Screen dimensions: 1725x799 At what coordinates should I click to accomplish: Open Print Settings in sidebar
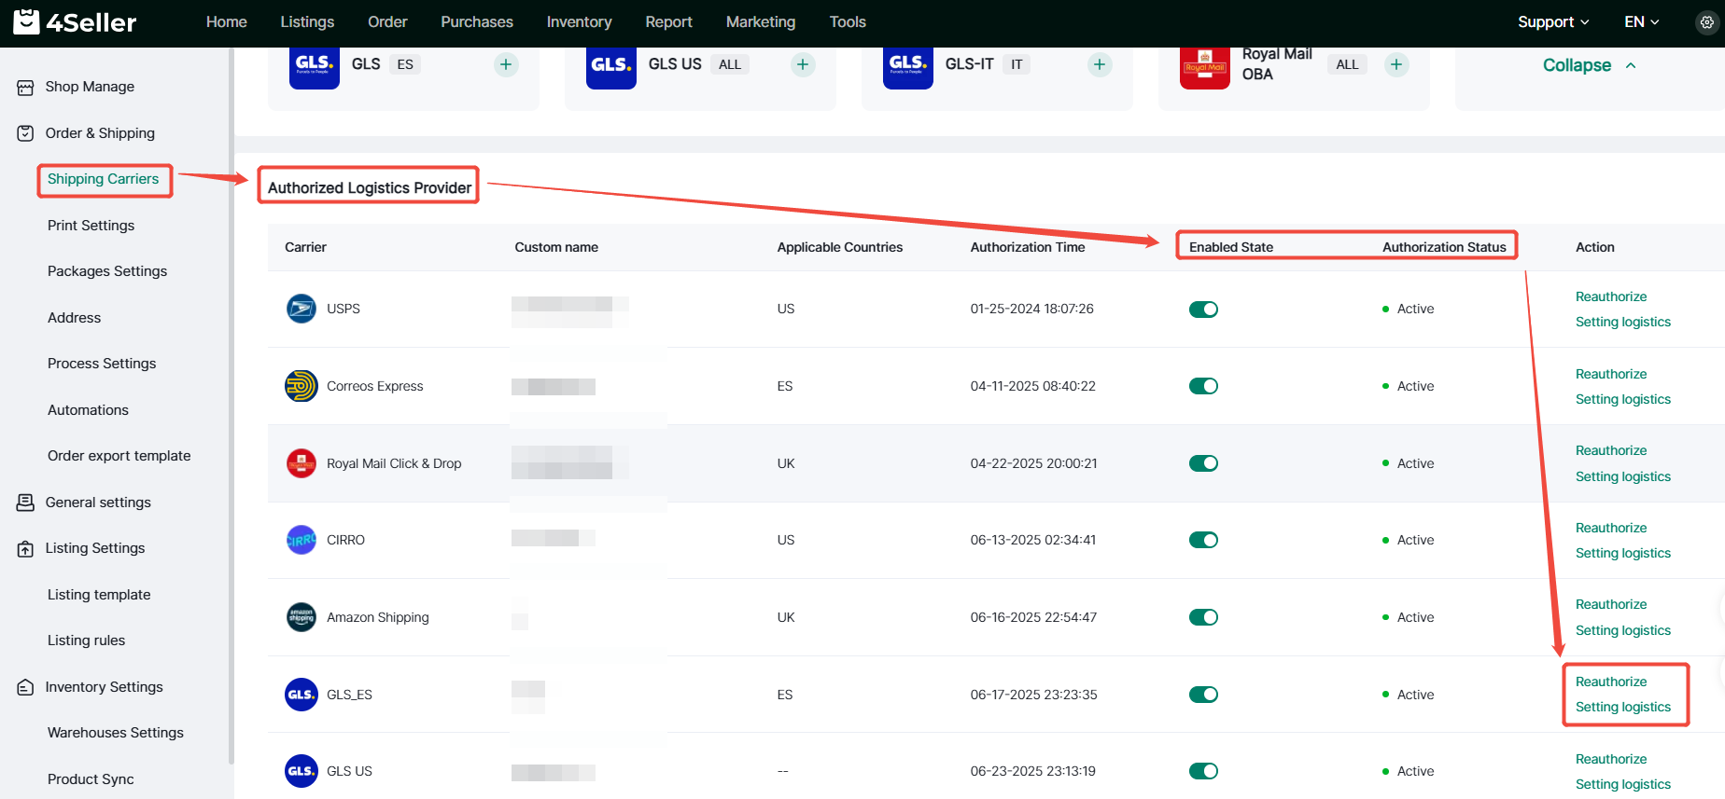pos(91,226)
